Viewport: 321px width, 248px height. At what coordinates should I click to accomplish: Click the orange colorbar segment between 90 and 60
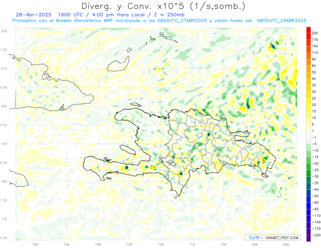[308, 63]
